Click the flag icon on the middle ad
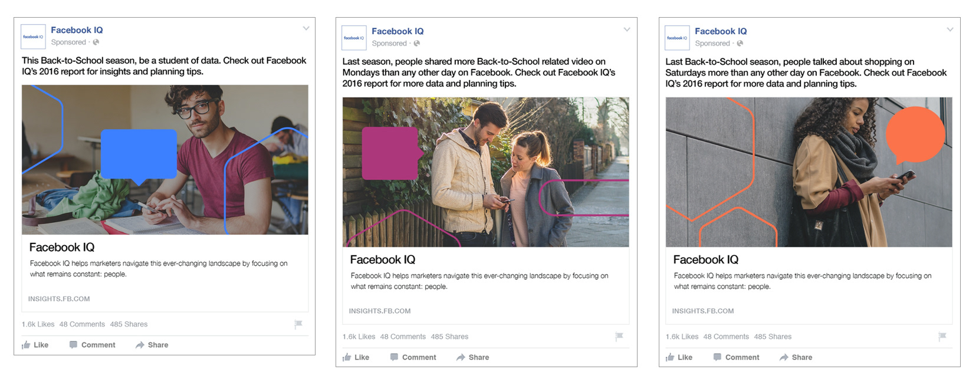The image size is (979, 376). (x=619, y=337)
